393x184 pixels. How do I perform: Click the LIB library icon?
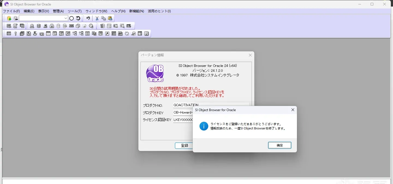(140, 34)
